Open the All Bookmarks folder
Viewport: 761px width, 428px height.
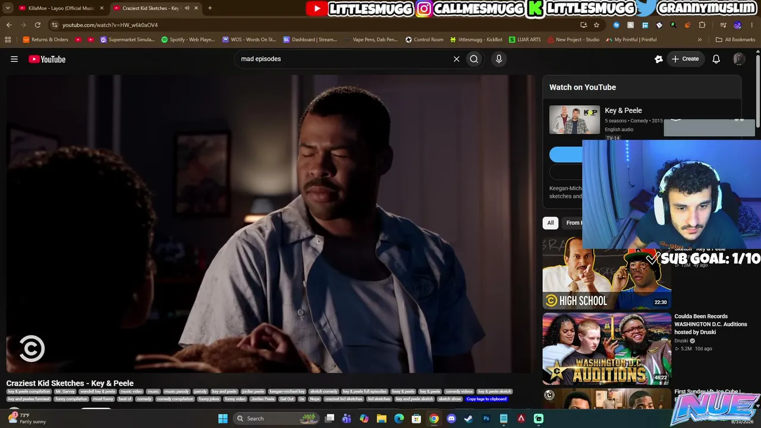pyautogui.click(x=735, y=40)
